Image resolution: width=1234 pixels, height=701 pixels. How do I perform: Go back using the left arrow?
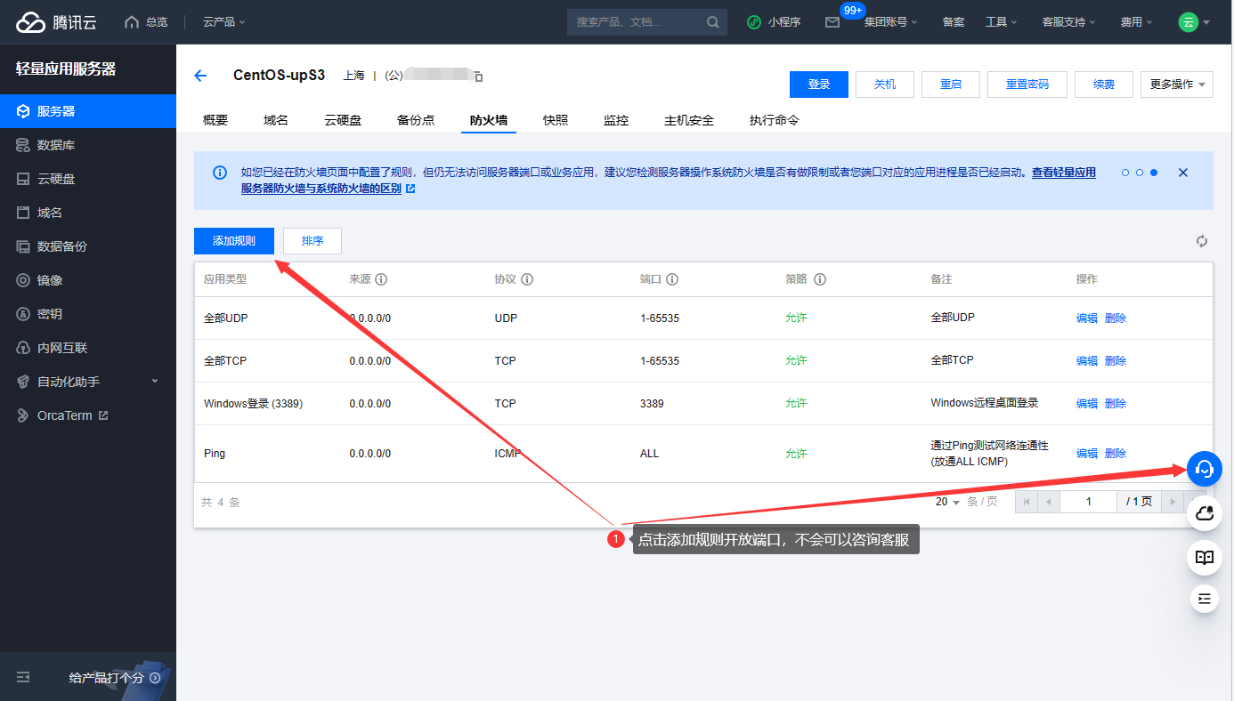point(200,76)
